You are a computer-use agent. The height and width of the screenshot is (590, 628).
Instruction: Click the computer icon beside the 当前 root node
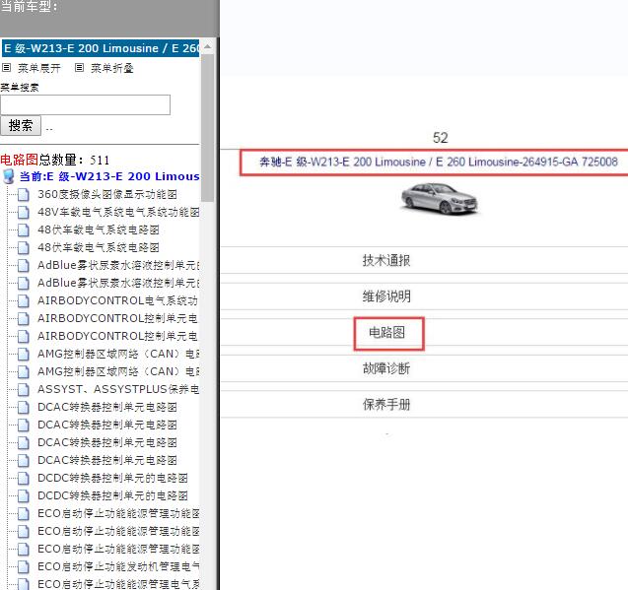coord(9,176)
